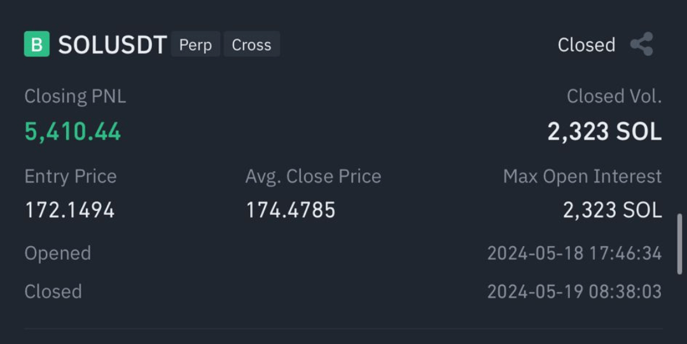
Task: Click the share icon next to Closed
Action: (x=642, y=44)
